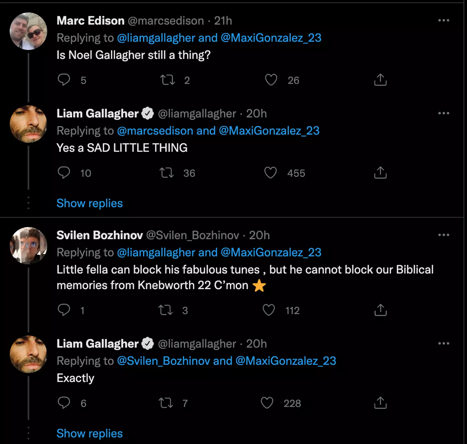467x444 pixels.
Task: Reply to Liam Gallagher's 'Exactly' tweet
Action: click(x=64, y=403)
